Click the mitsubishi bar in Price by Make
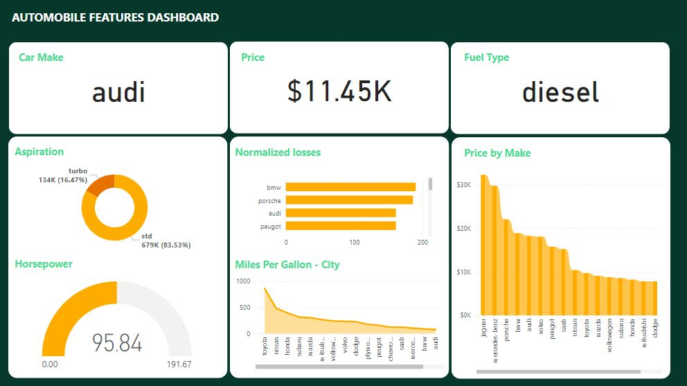The image size is (687, 386). [x=643, y=298]
